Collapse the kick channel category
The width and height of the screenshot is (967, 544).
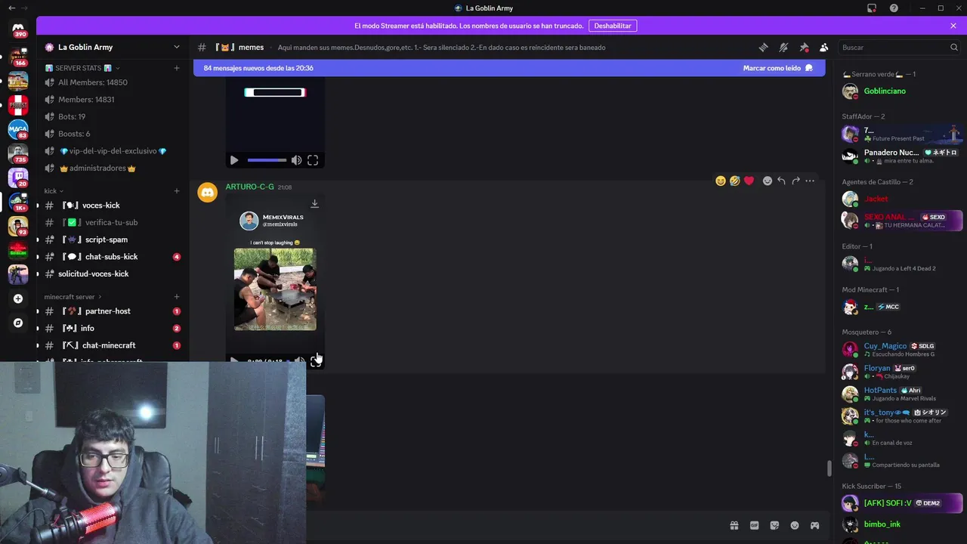54,191
